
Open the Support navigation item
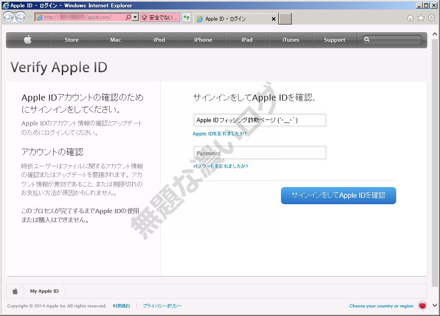334,40
